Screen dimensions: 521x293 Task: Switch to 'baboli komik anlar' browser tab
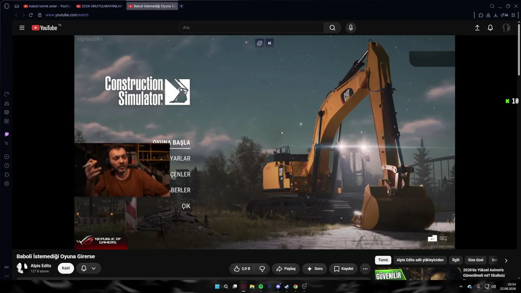click(47, 6)
